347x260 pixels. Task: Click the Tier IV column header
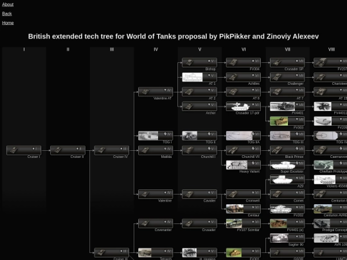click(156, 49)
